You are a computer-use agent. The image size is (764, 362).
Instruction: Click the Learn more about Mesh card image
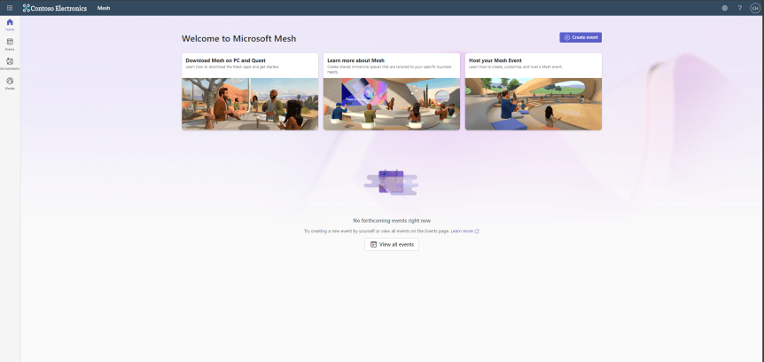click(x=392, y=104)
